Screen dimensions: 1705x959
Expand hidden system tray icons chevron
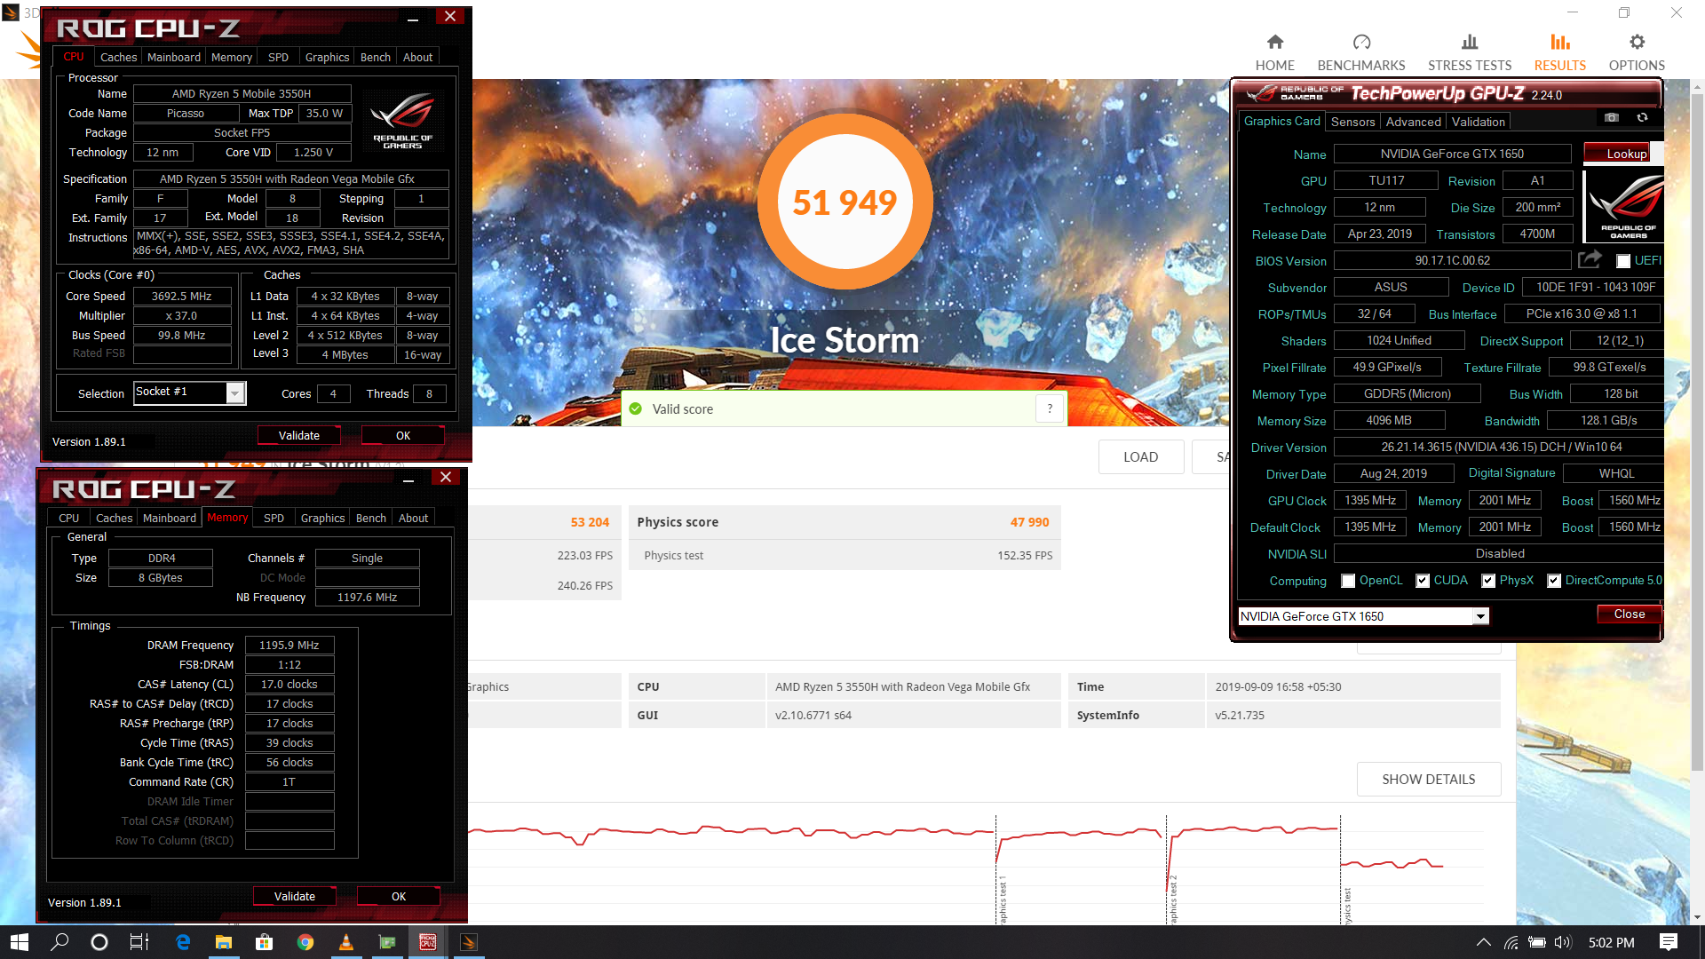click(x=1483, y=942)
